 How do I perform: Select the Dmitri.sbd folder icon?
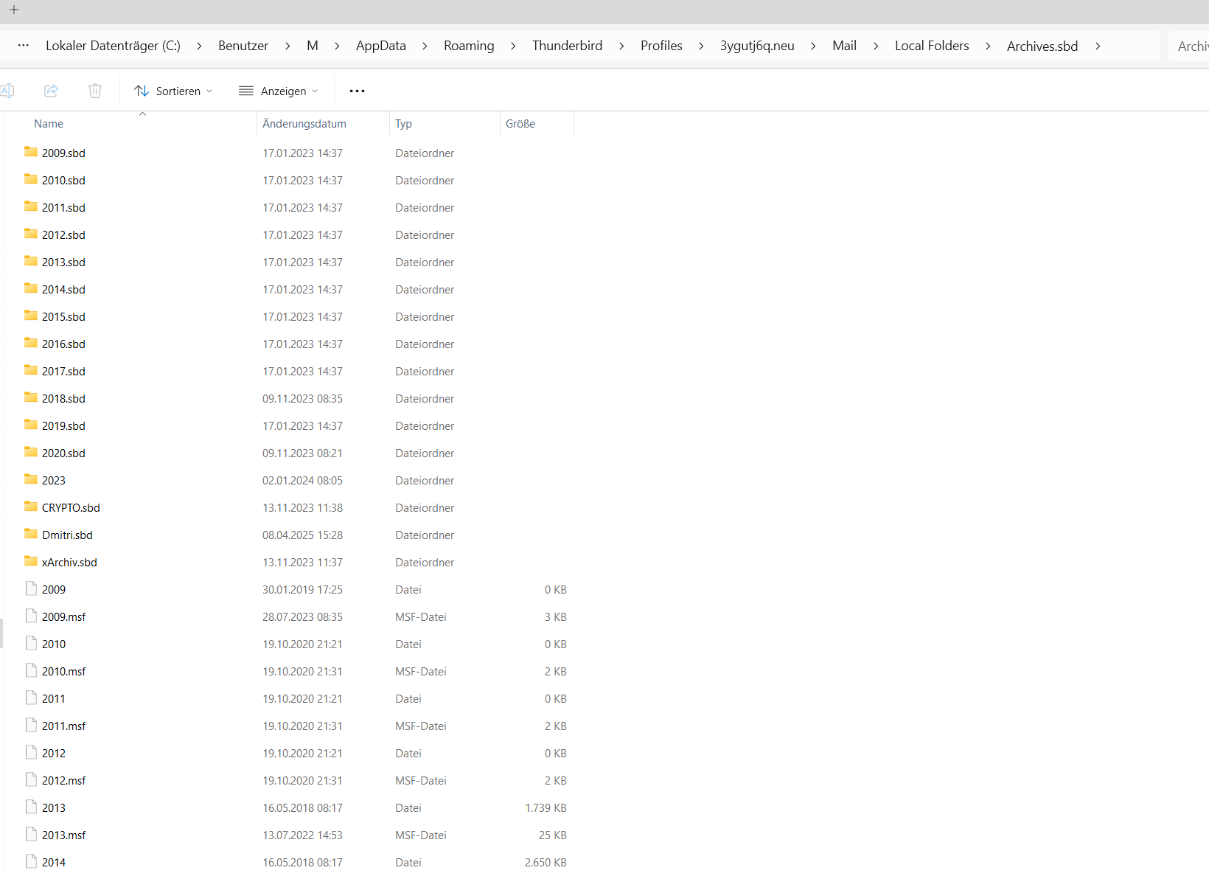click(x=31, y=534)
